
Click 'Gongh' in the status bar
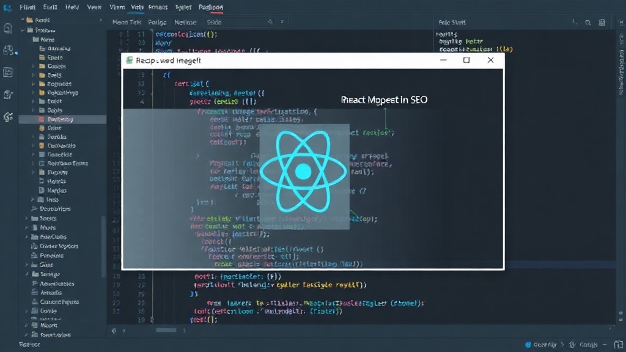[589, 345]
